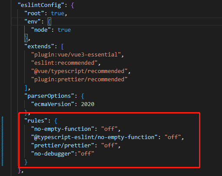The width and height of the screenshot is (222, 176).
Task: Click the "@vue/typescript/recommended" string
Action: 79,71
